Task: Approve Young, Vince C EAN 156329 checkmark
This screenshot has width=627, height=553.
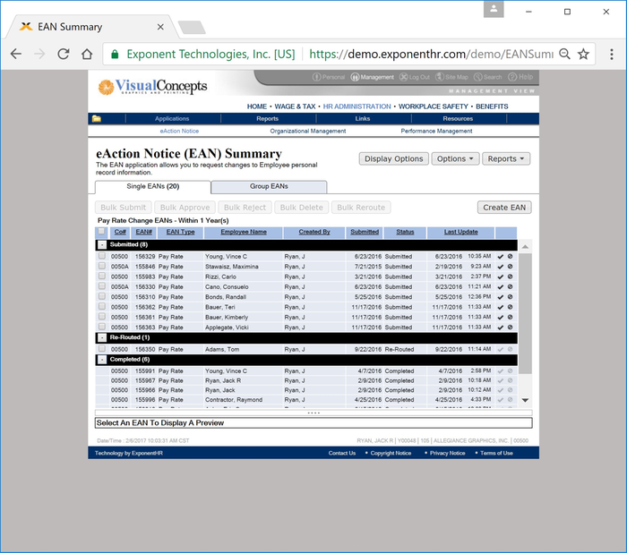Action: coord(500,257)
